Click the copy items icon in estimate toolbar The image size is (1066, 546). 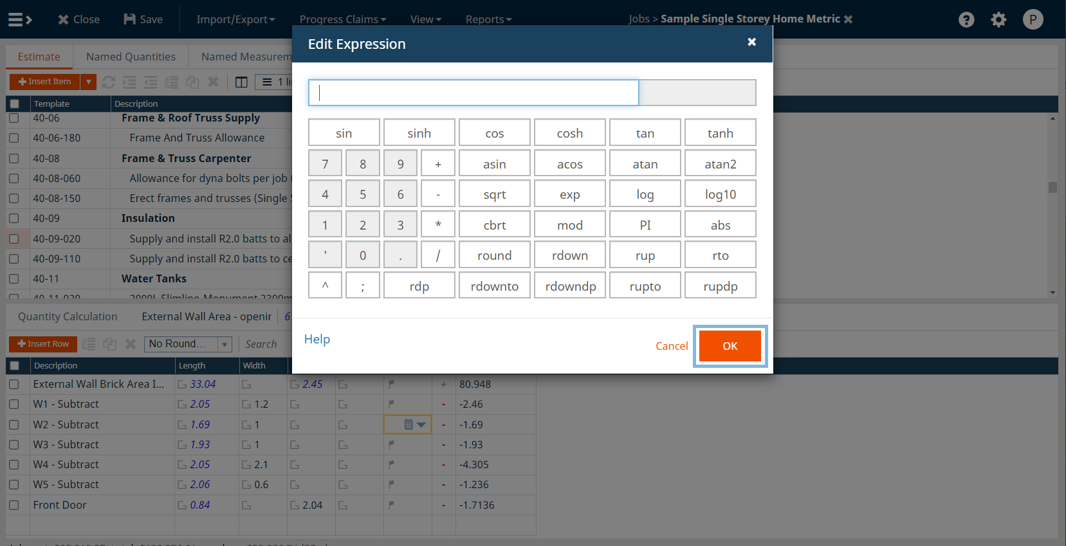pyautogui.click(x=192, y=82)
